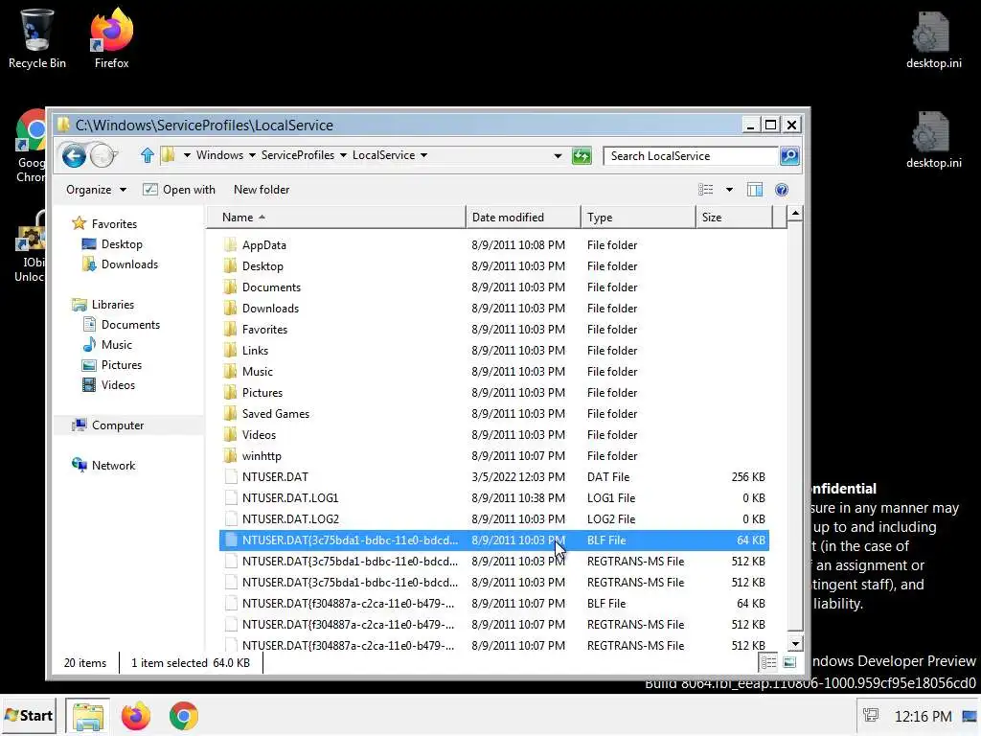Open Organize dropdown menu
981x736 pixels.
(x=96, y=190)
